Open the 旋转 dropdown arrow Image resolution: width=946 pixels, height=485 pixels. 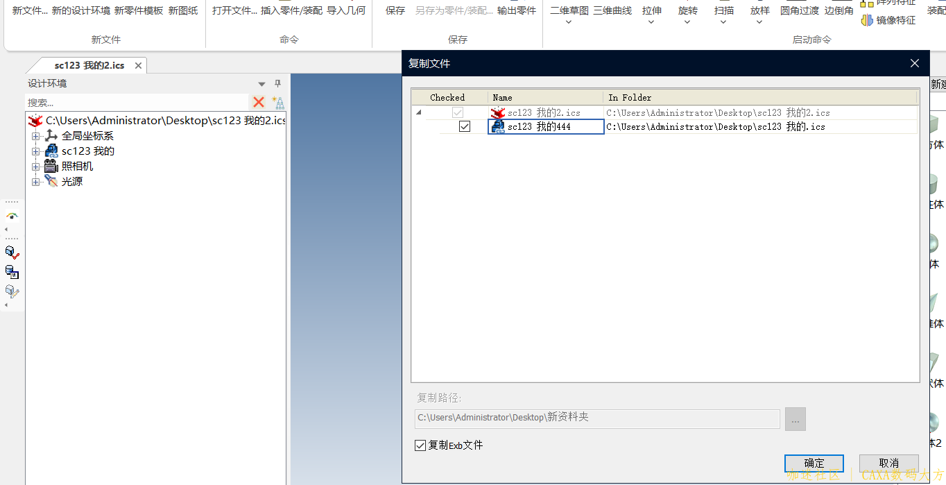click(x=687, y=22)
